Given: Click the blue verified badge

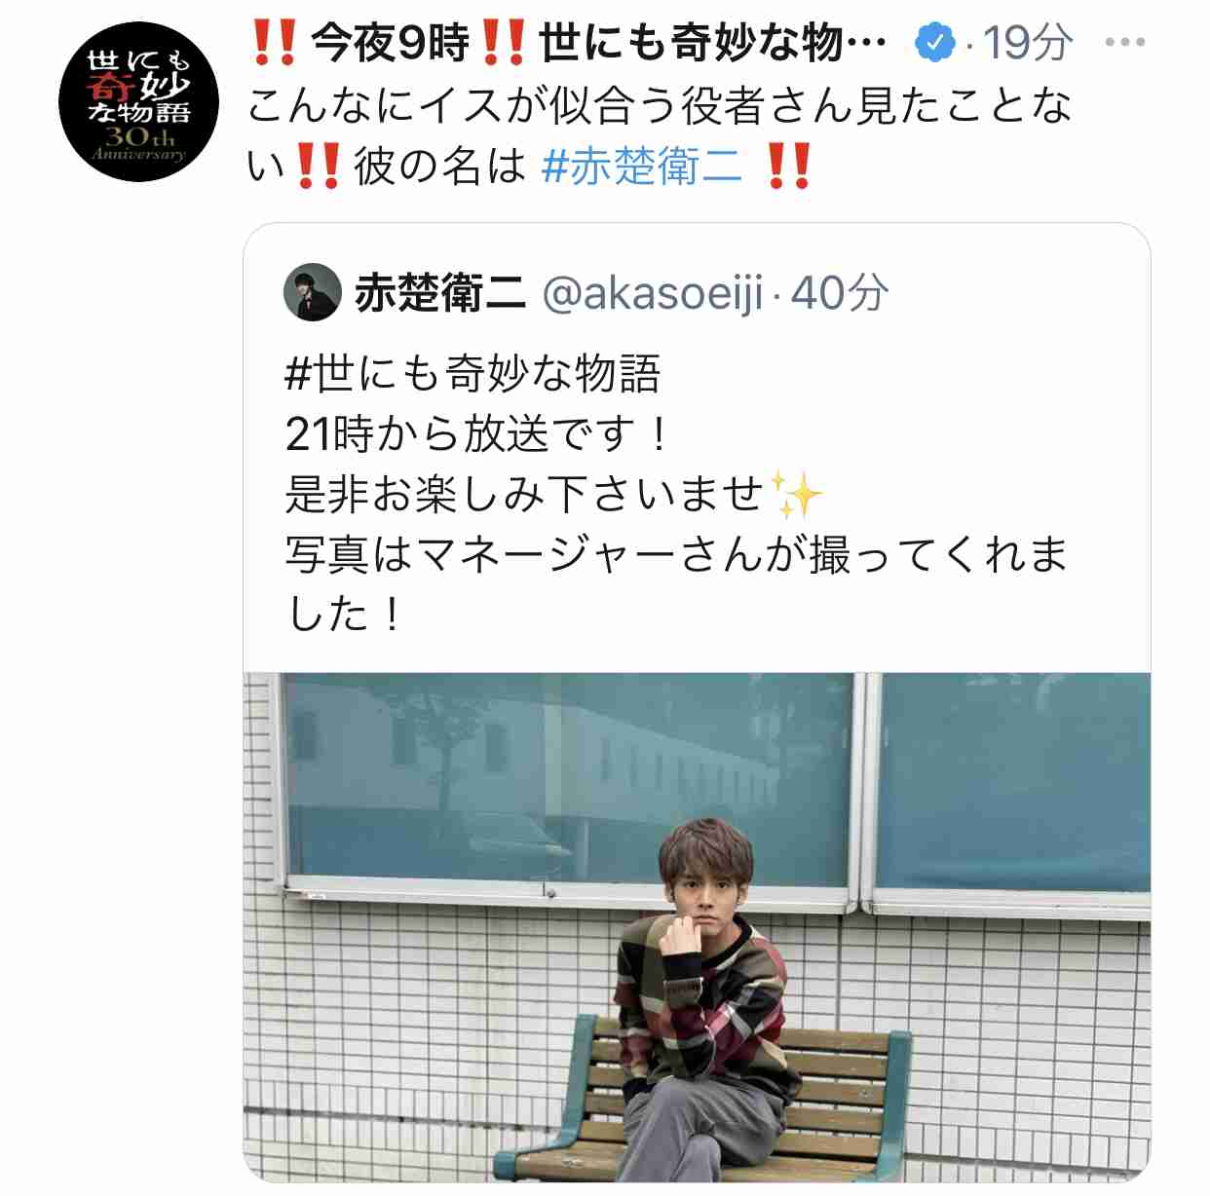Looking at the screenshot, I should click(x=935, y=44).
